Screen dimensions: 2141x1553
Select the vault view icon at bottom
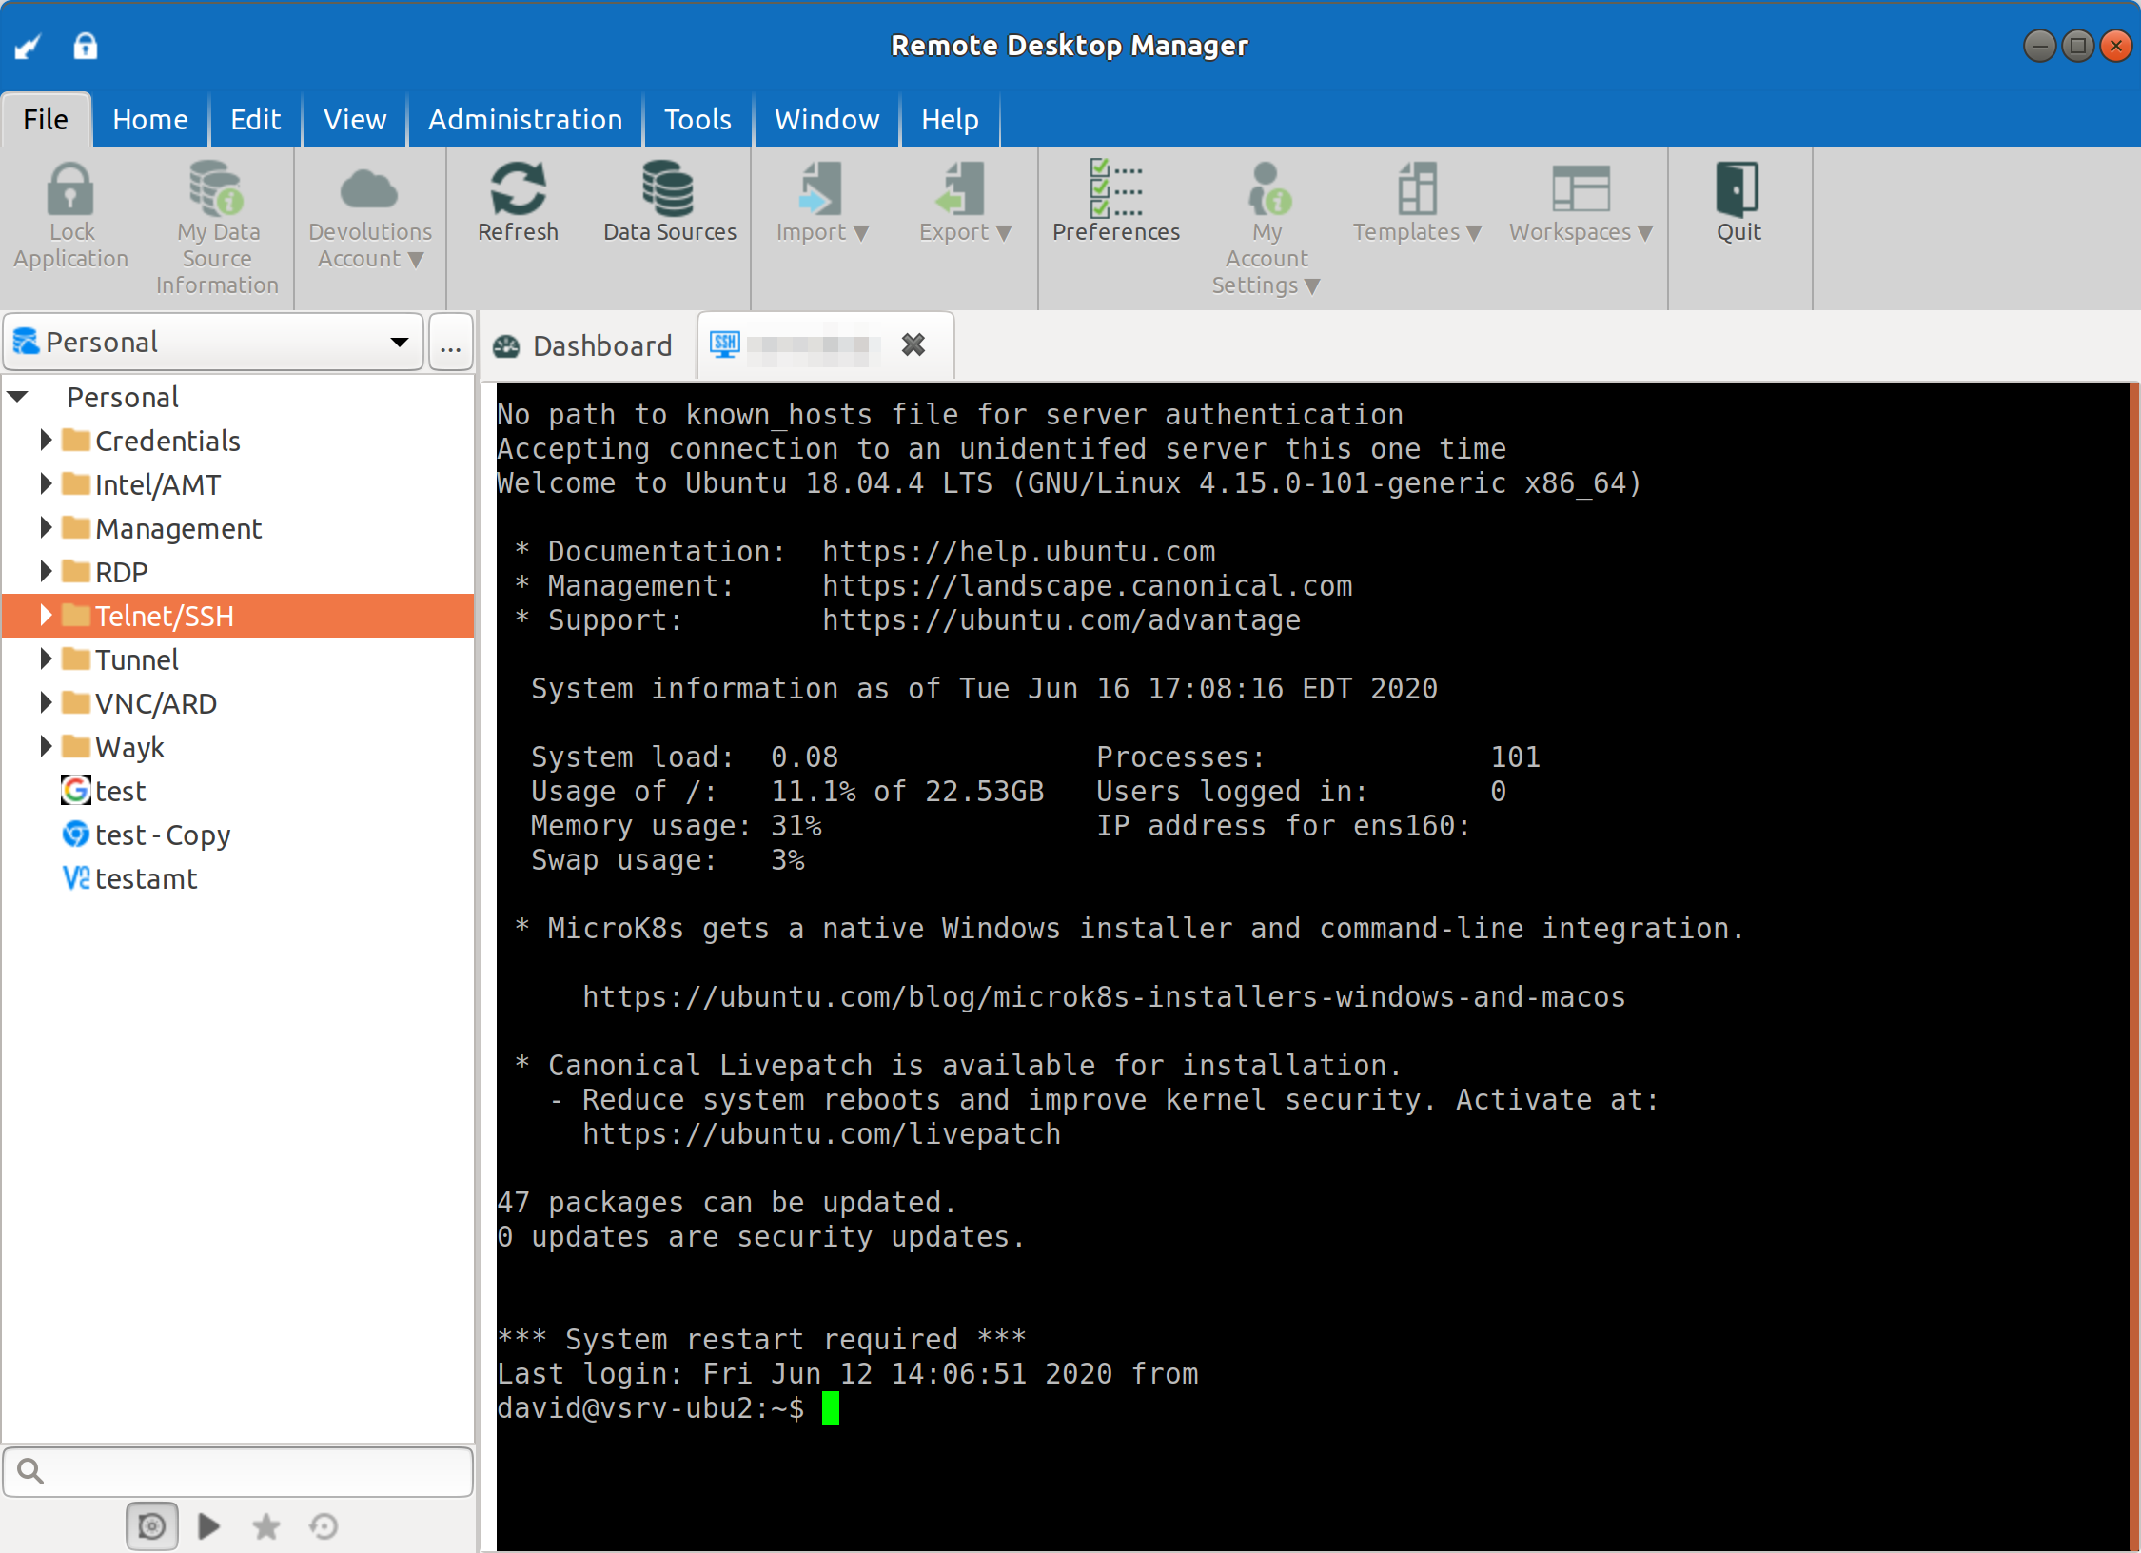152,1526
